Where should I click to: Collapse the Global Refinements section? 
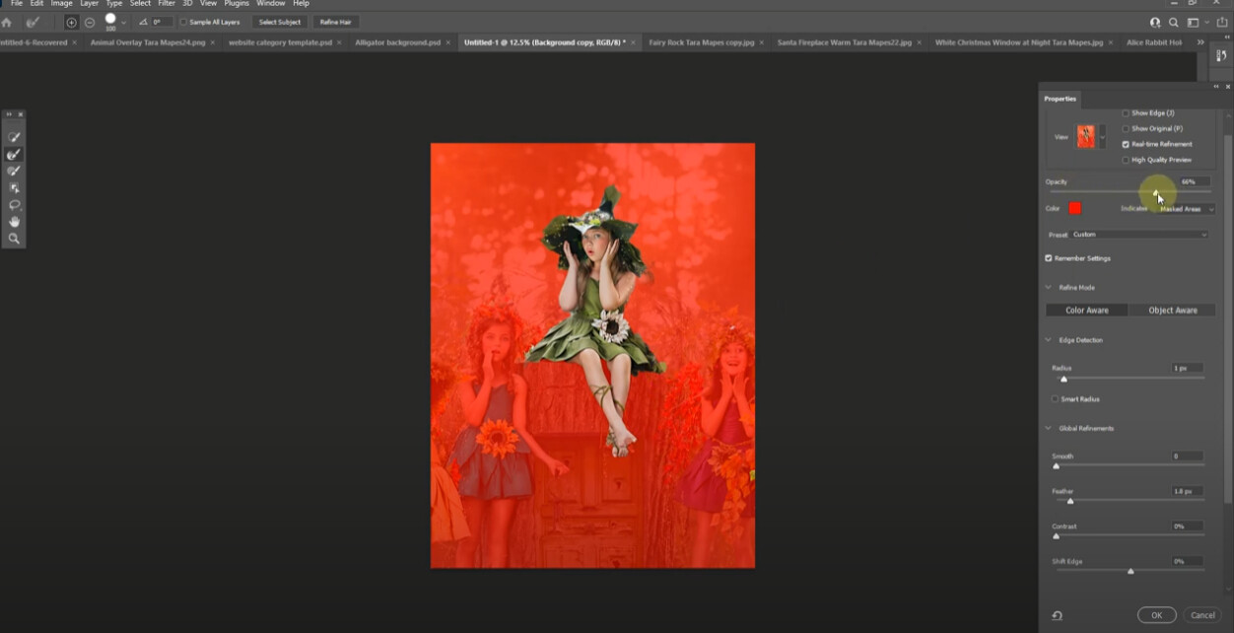tap(1047, 427)
